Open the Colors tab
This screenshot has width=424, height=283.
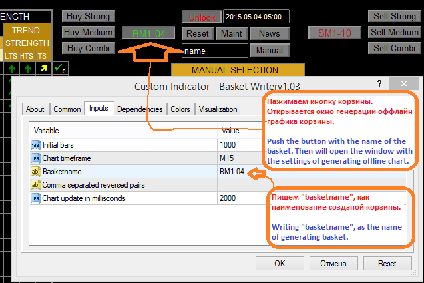coord(180,109)
